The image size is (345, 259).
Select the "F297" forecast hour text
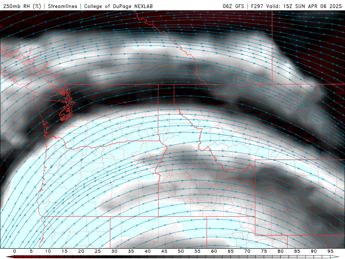[x=257, y=6]
